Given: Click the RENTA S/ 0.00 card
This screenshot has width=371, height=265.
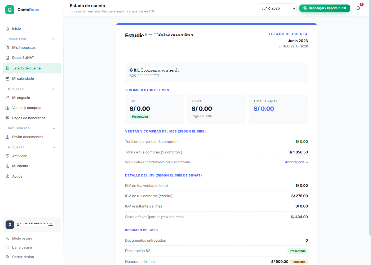Looking at the screenshot, I should (217, 109).
